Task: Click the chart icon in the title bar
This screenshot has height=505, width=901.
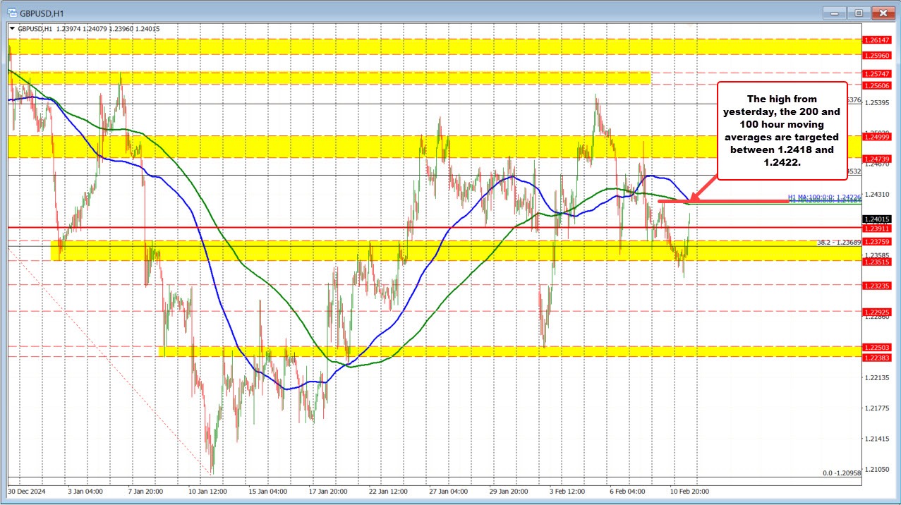Action: click(x=12, y=12)
